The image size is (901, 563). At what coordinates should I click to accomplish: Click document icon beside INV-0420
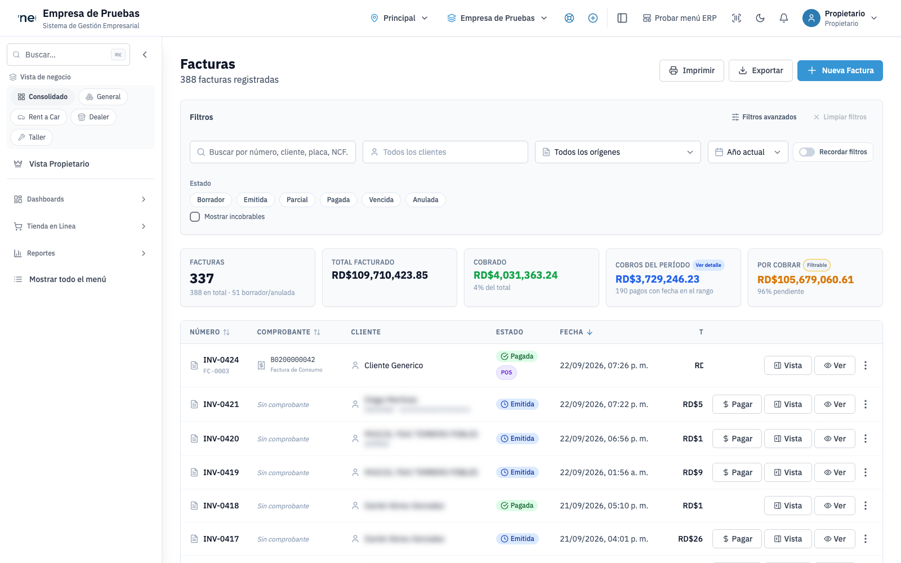pos(194,439)
